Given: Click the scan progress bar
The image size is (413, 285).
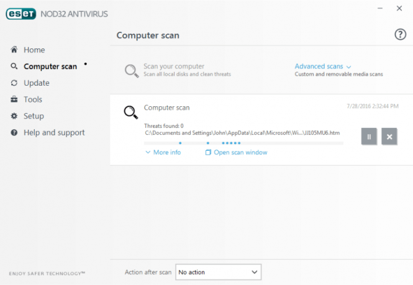Looking at the screenshot, I should (243, 143).
